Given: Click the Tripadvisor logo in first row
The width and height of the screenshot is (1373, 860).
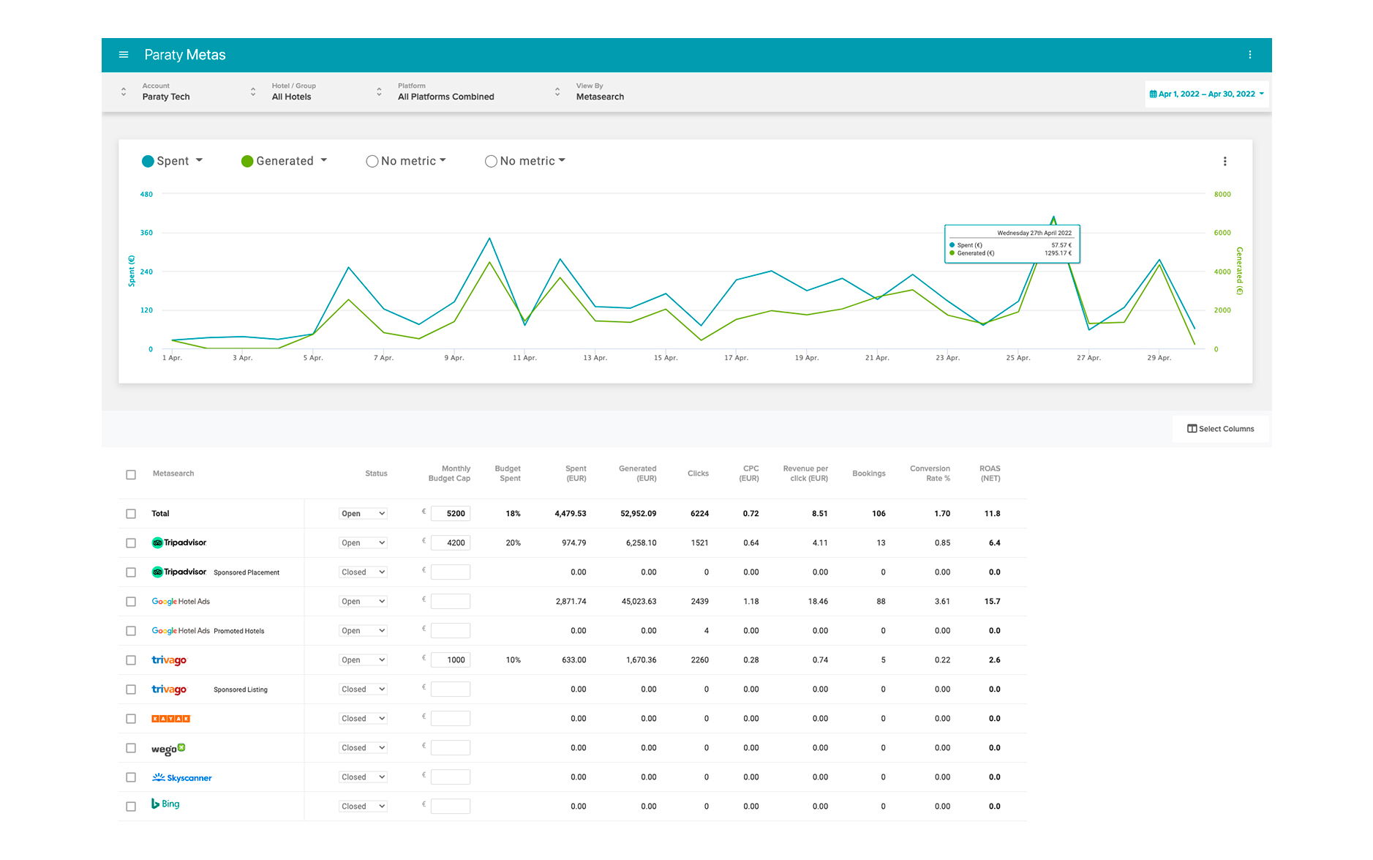Looking at the screenshot, I should click(x=179, y=543).
